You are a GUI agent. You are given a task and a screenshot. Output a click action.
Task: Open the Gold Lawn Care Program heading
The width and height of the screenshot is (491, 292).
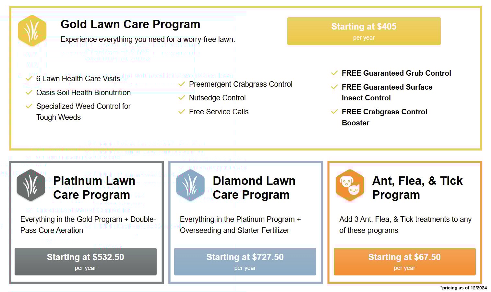coord(130,24)
